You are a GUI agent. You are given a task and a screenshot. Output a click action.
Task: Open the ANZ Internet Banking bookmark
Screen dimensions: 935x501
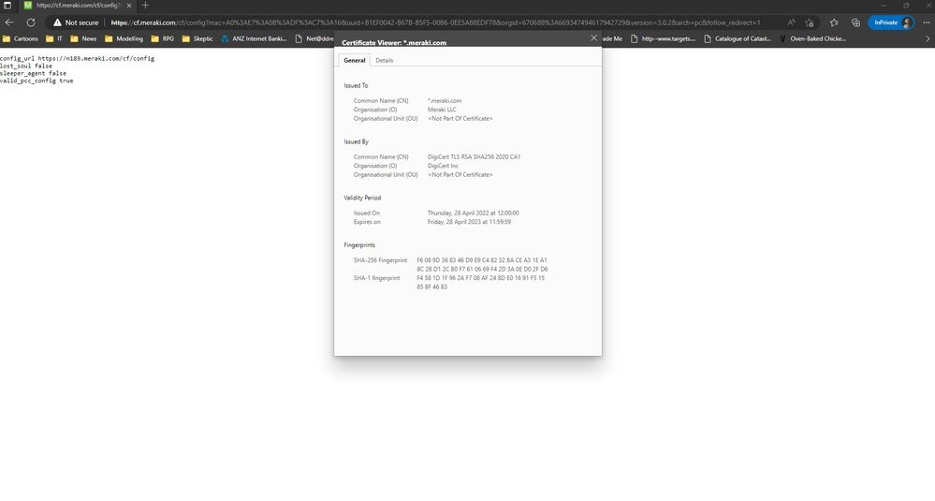pyautogui.click(x=254, y=38)
